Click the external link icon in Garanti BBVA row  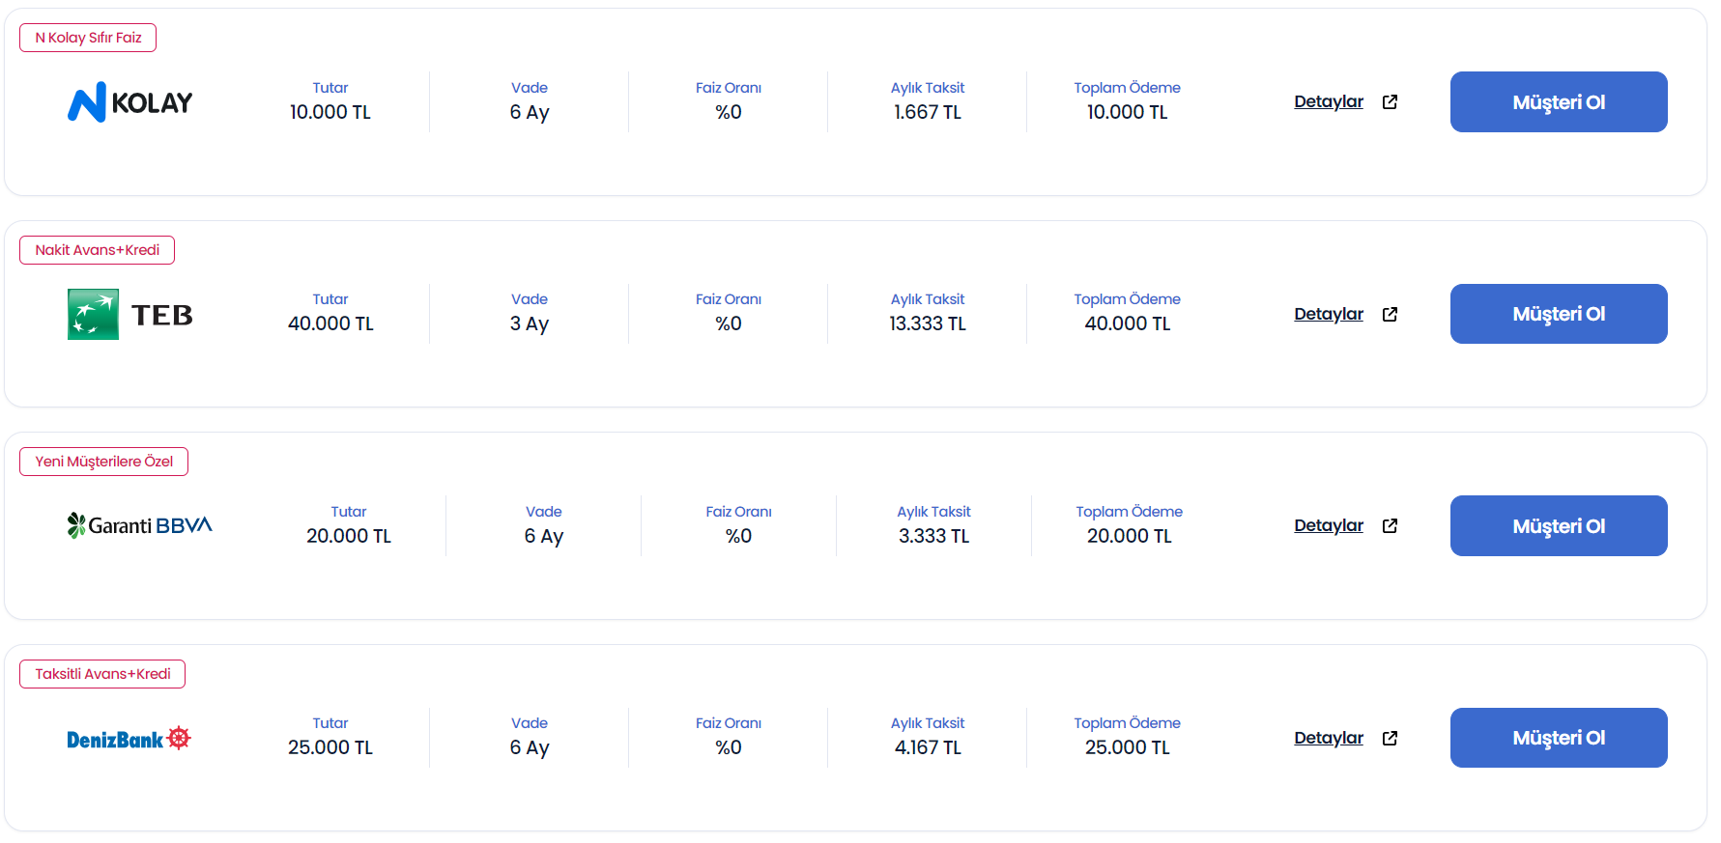click(x=1390, y=526)
